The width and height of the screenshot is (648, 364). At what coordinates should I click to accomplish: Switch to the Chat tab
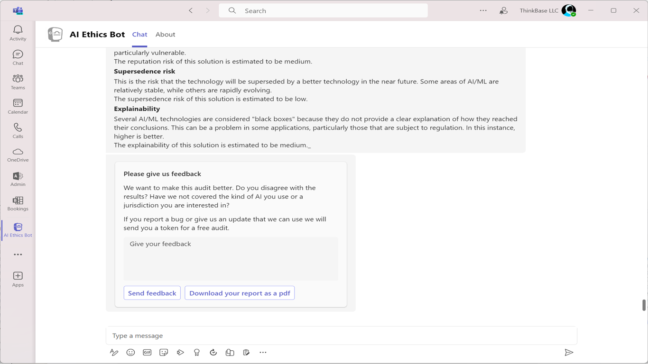click(139, 34)
